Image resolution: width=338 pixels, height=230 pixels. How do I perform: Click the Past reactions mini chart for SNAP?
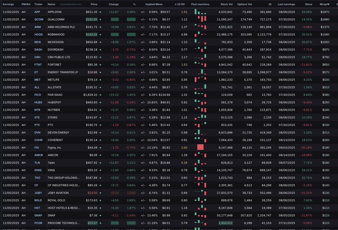200,215
